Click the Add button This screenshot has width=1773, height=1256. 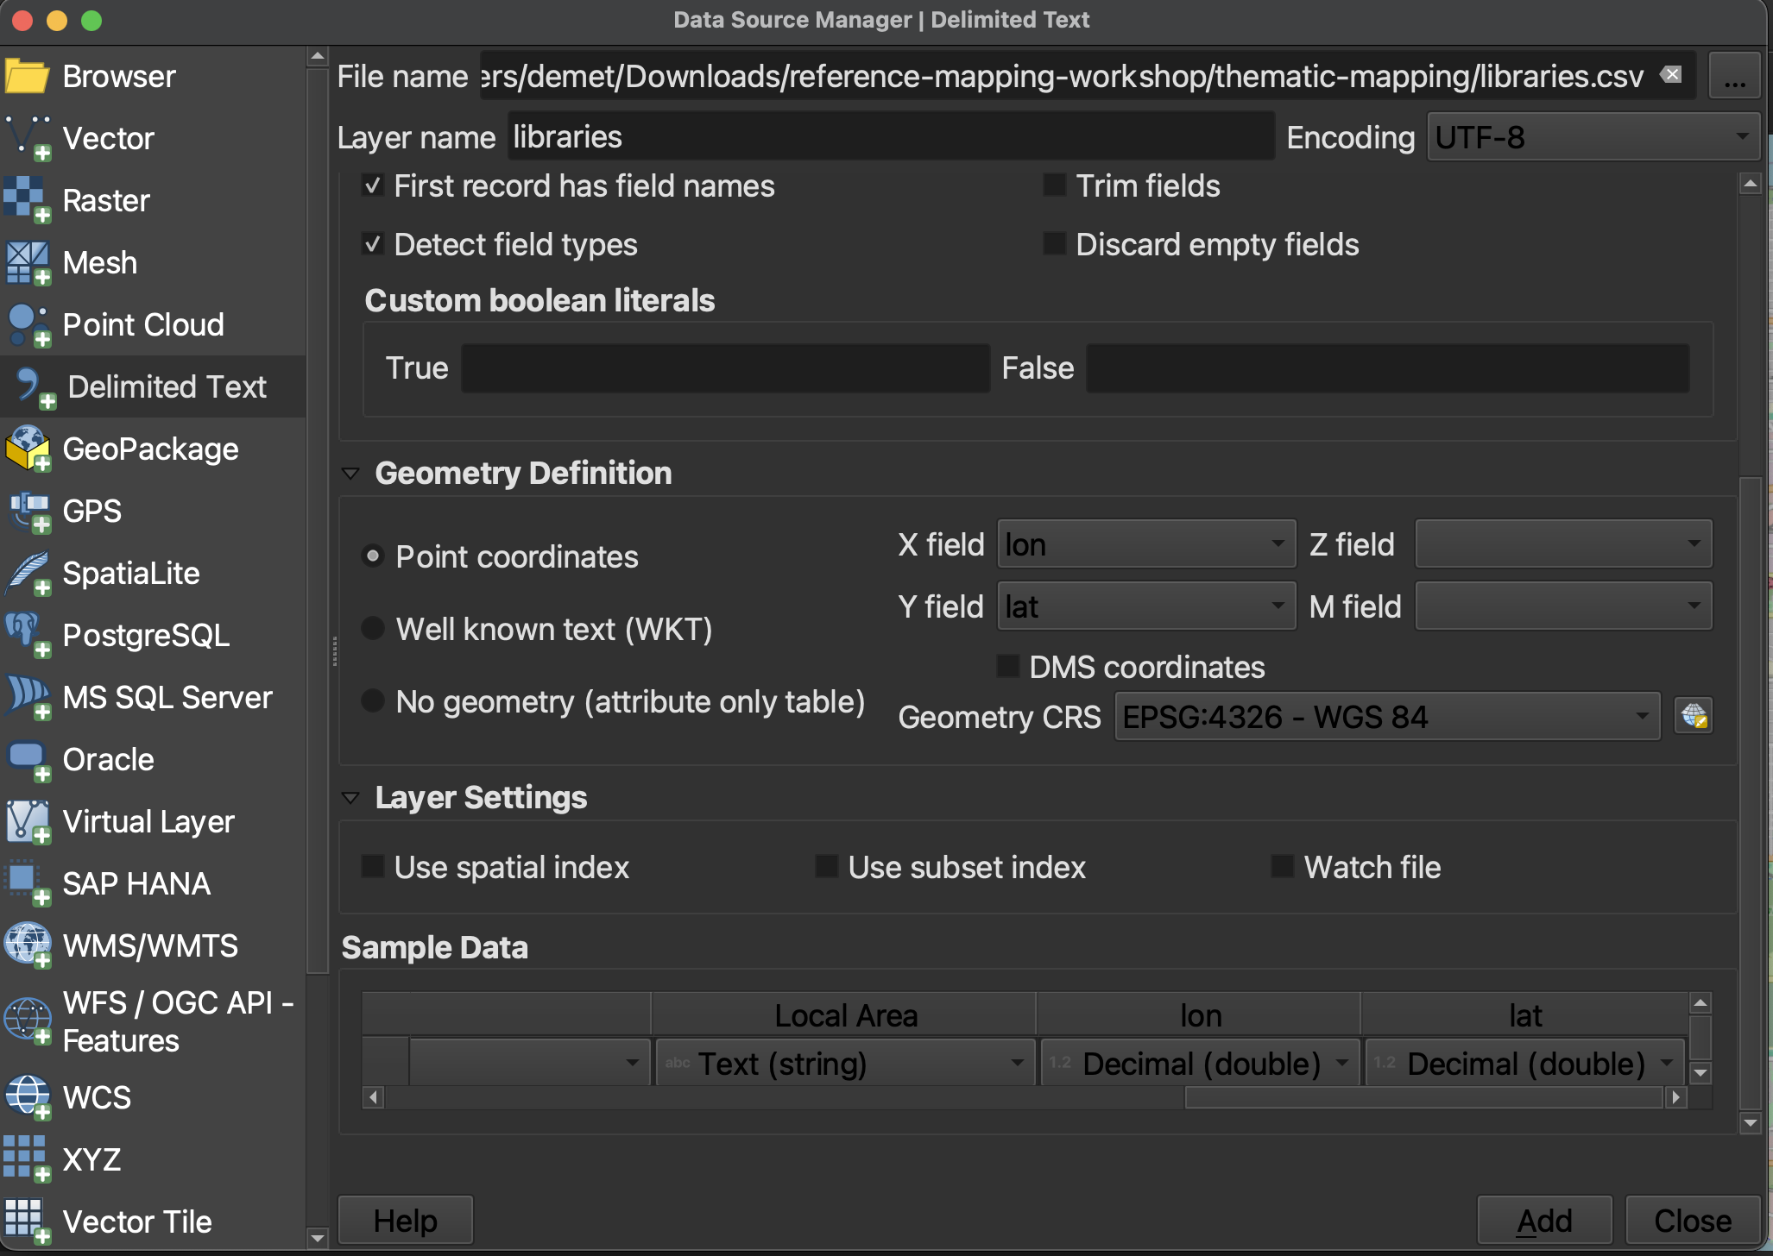pyautogui.click(x=1543, y=1221)
